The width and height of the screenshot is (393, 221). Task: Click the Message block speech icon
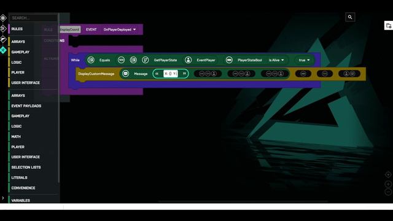(125, 74)
